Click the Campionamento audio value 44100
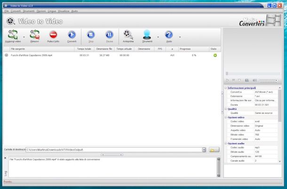The width and height of the screenshot is (287, 189). click(258, 157)
